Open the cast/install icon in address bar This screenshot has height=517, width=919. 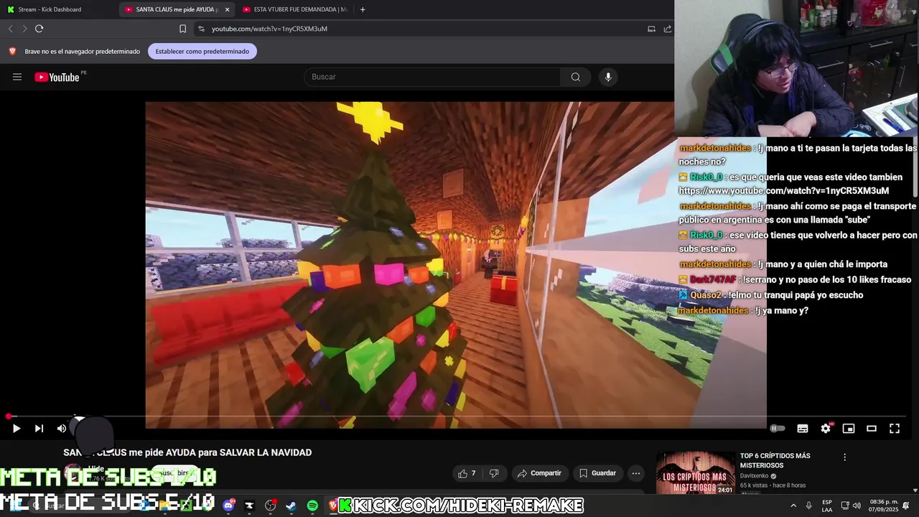tap(651, 29)
